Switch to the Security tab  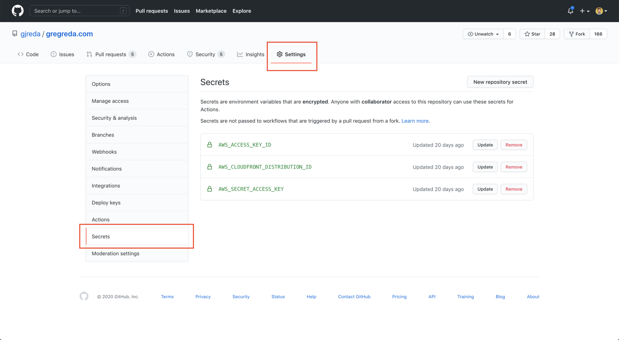(x=206, y=54)
